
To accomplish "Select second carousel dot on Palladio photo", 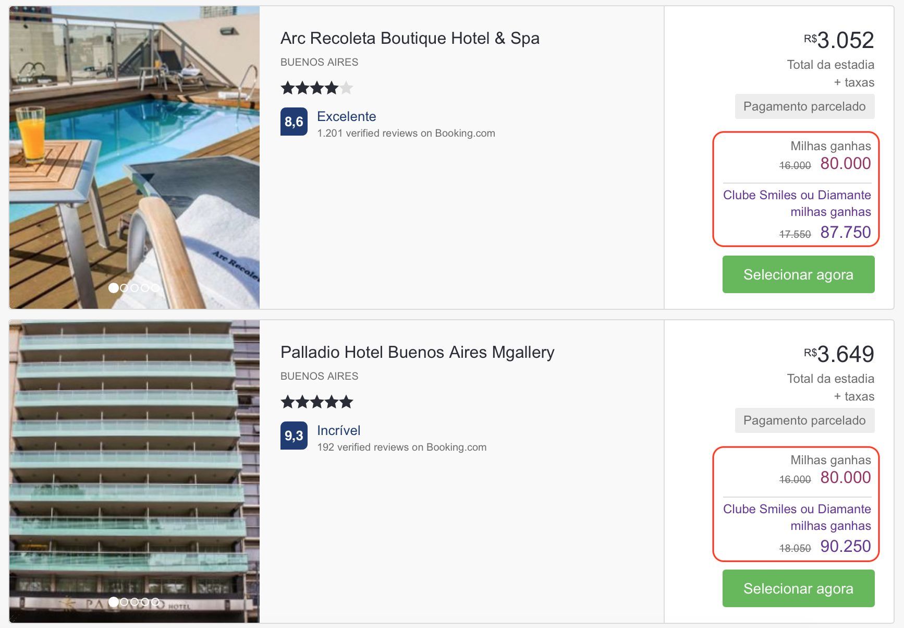I will click(x=124, y=601).
